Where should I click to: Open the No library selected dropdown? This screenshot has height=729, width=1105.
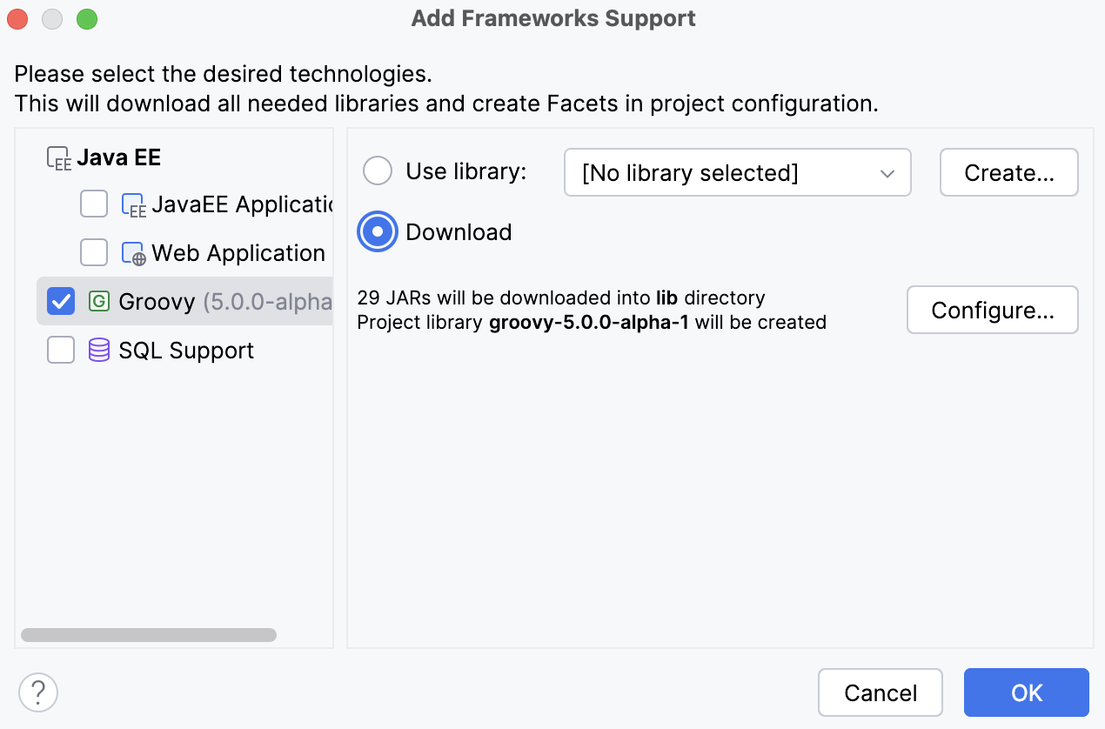737,172
